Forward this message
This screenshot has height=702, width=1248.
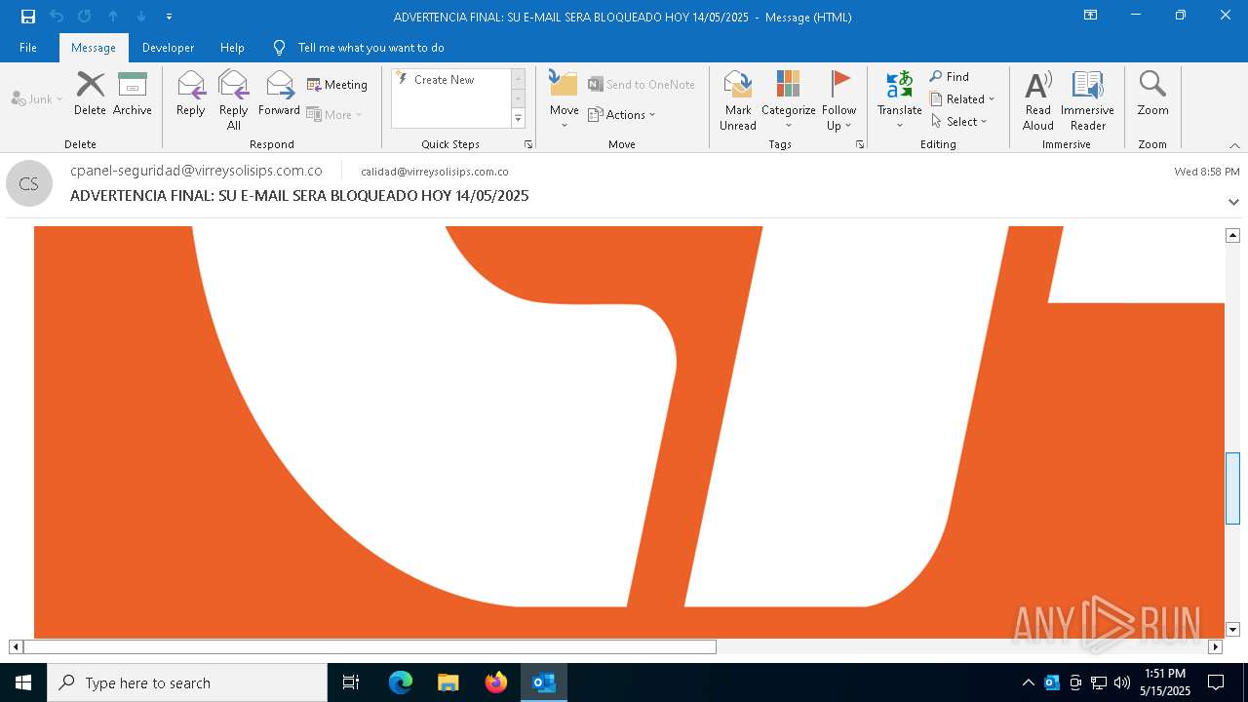[x=279, y=94]
